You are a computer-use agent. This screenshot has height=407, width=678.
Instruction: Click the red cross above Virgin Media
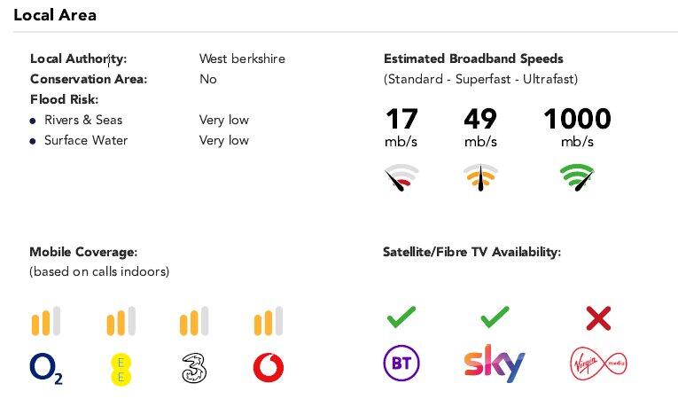pyautogui.click(x=599, y=317)
